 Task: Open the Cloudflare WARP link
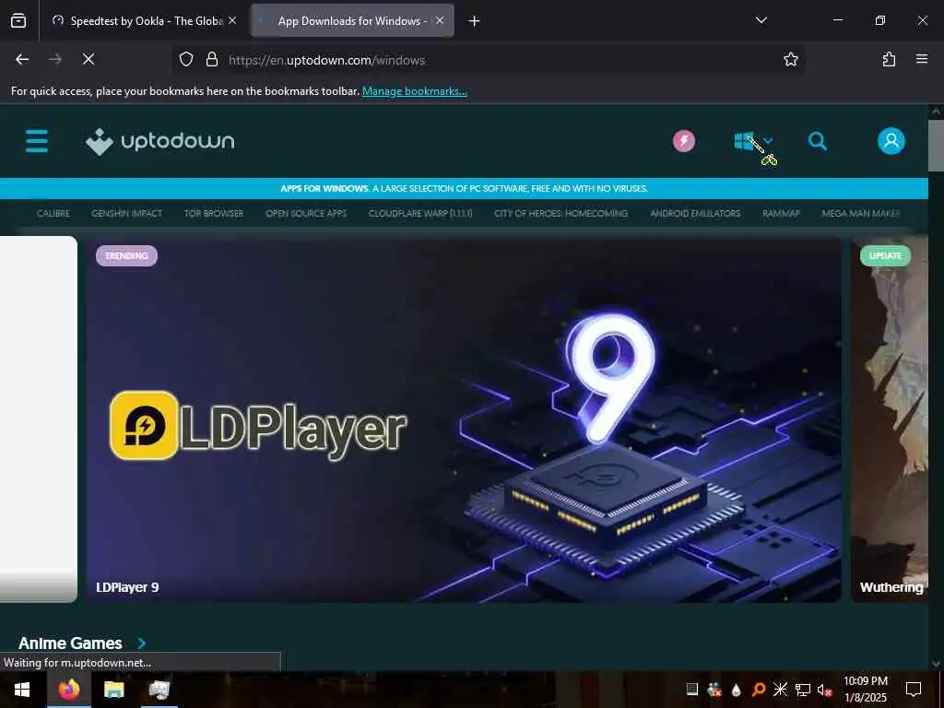(420, 213)
